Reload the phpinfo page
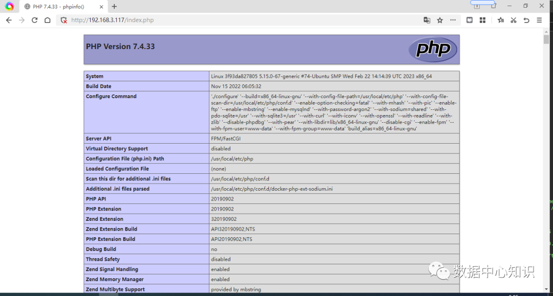553x296 pixels. (x=35, y=20)
